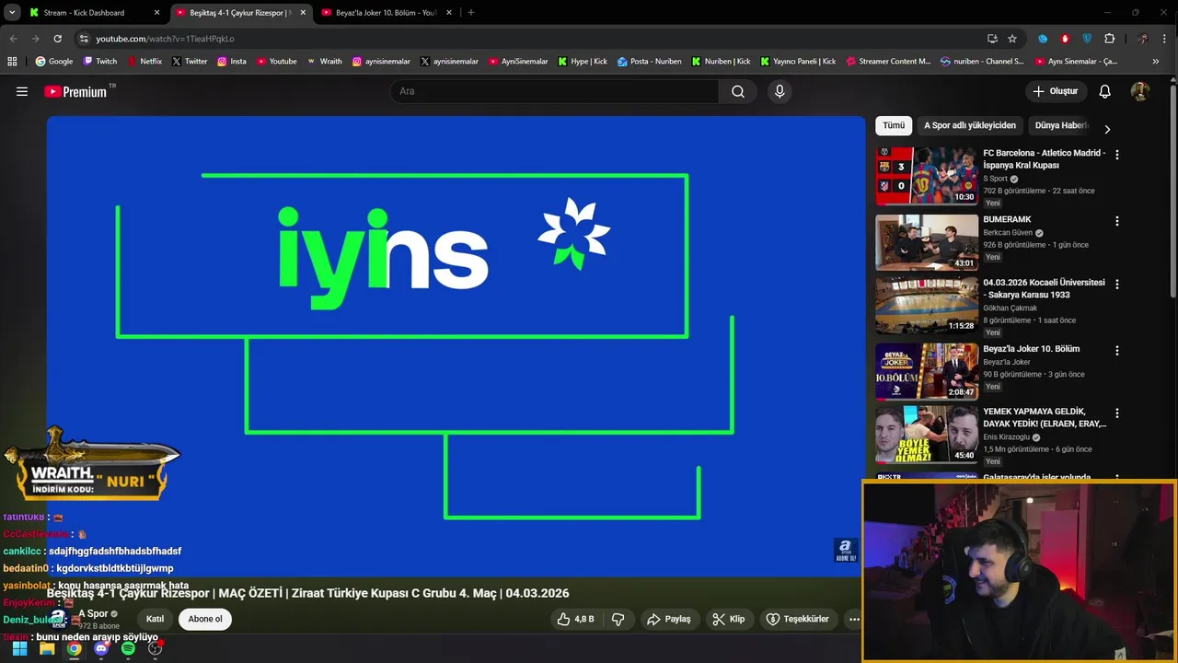
Task: Bookmark this page with star icon
Action: [1012, 39]
